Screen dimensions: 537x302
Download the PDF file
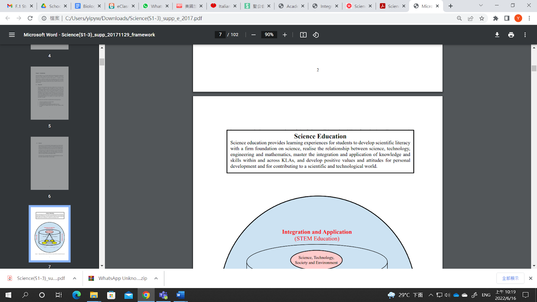pos(497,35)
